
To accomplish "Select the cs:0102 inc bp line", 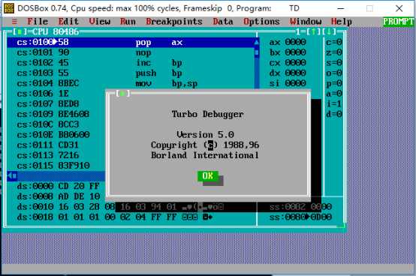I will 130,63.
